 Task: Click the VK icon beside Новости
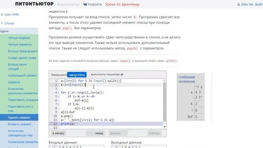point(85,5)
